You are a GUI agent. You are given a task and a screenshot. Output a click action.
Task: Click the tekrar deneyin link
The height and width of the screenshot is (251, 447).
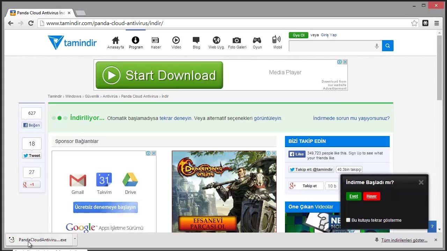coord(176,118)
